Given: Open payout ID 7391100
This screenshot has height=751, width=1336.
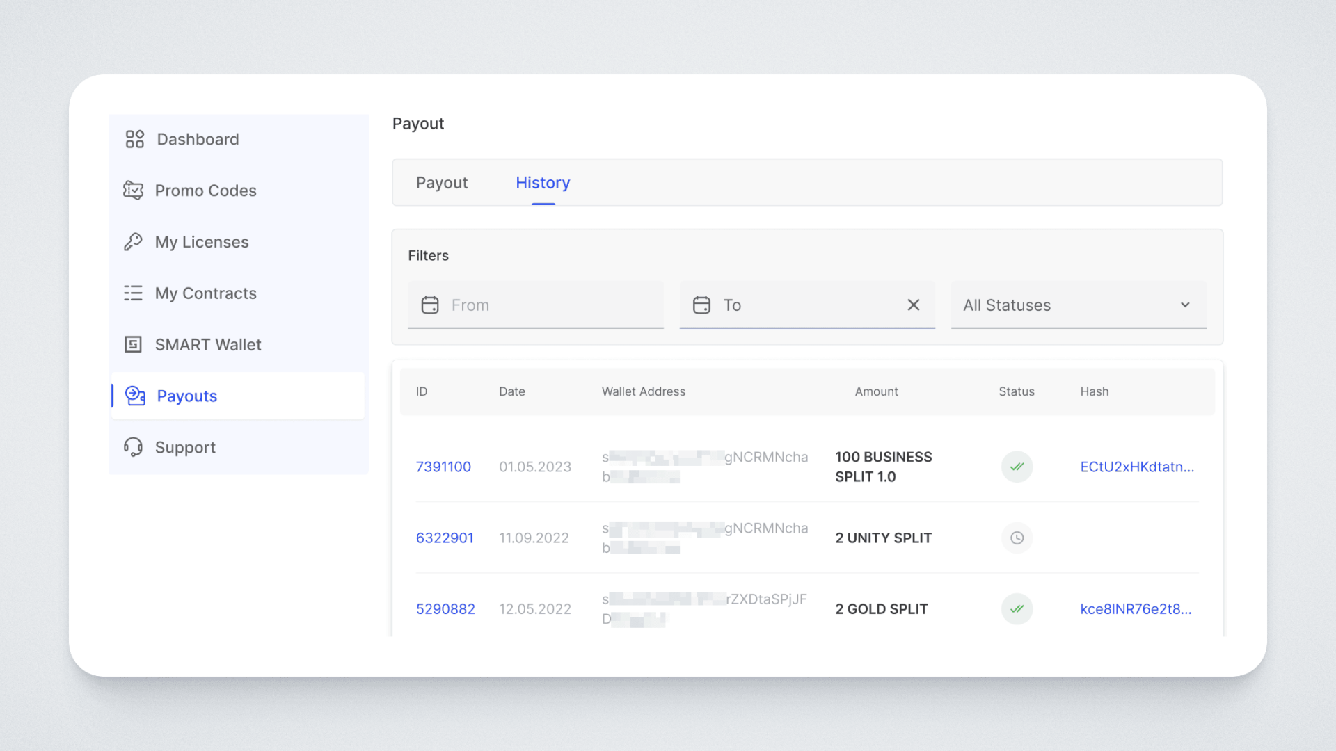Looking at the screenshot, I should [443, 467].
